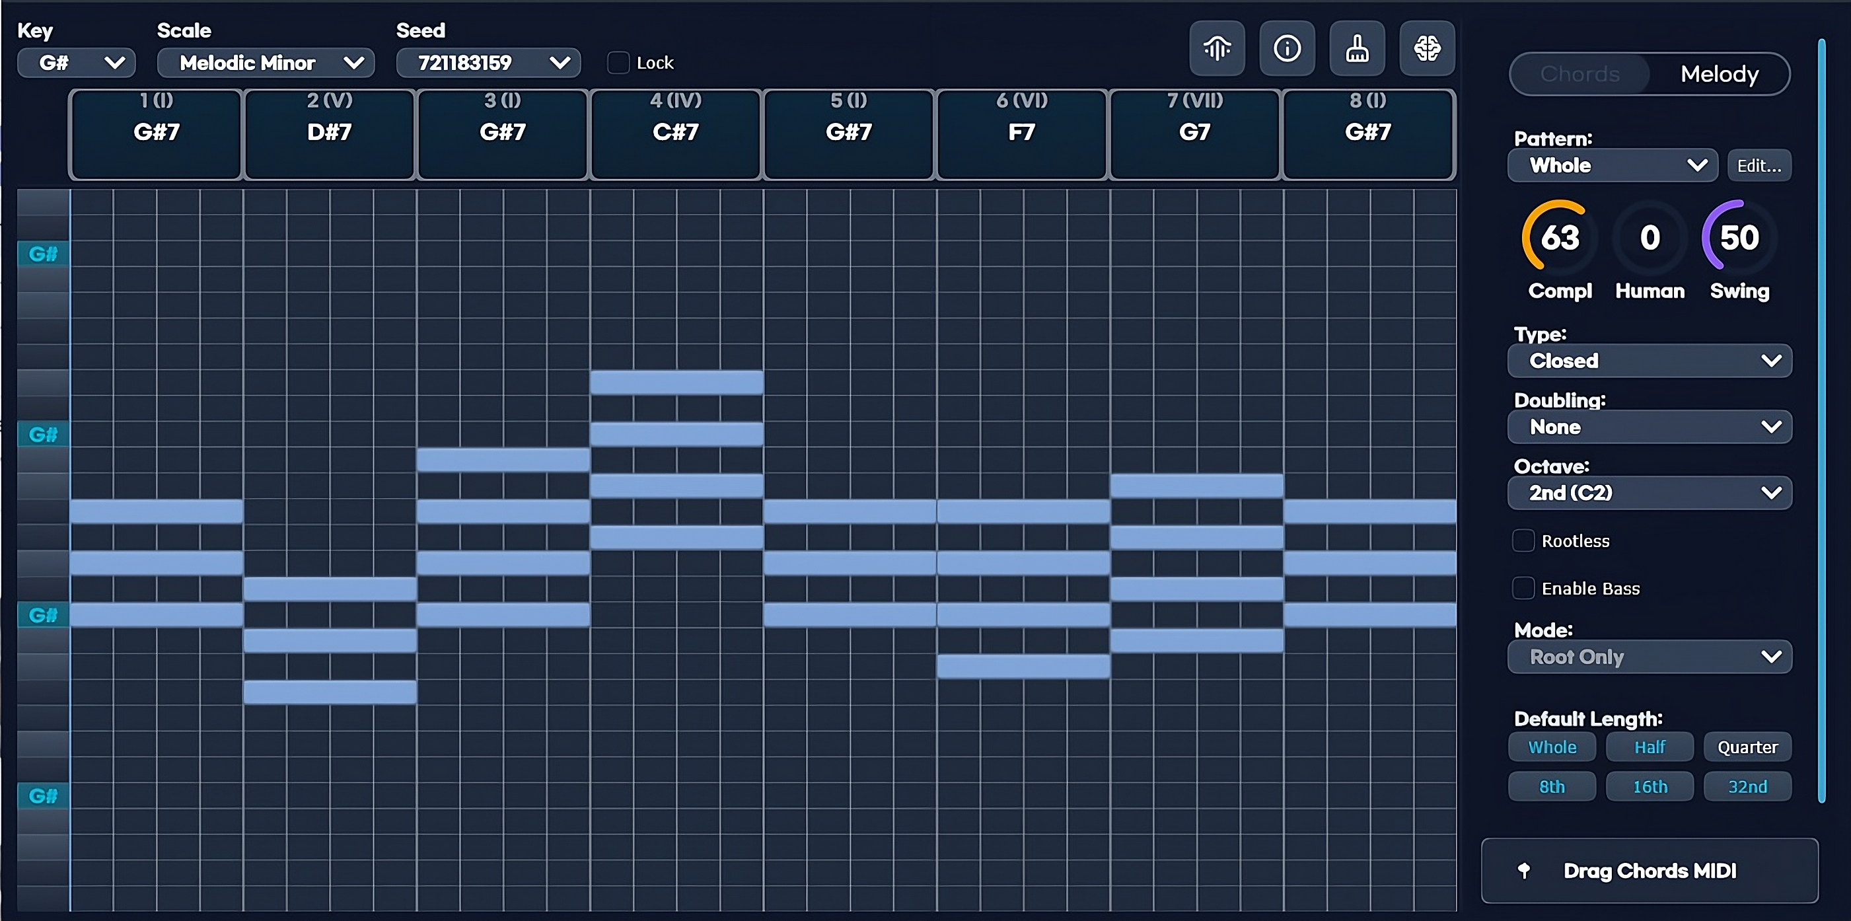
Task: Click the clean/sweep brush icon
Action: click(x=1358, y=48)
